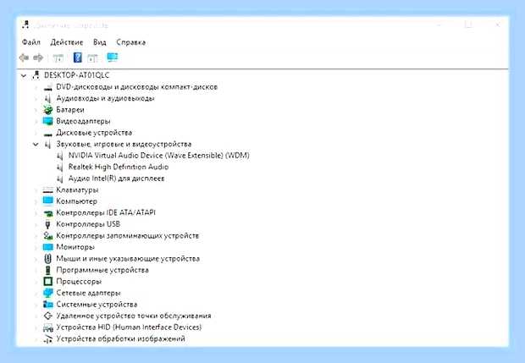
Task: Open Help via the blue question mark icon
Action: pyautogui.click(x=77, y=58)
